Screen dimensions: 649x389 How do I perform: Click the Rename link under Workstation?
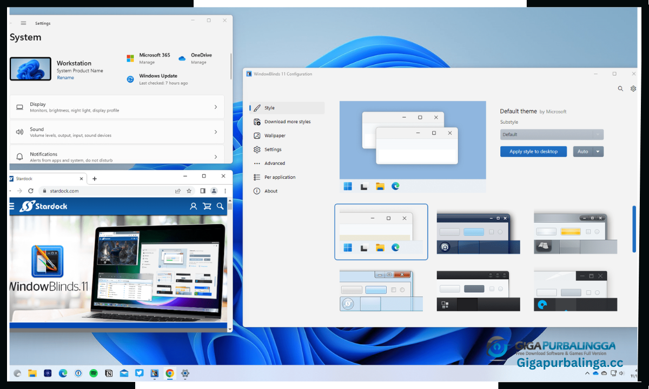[x=65, y=78]
